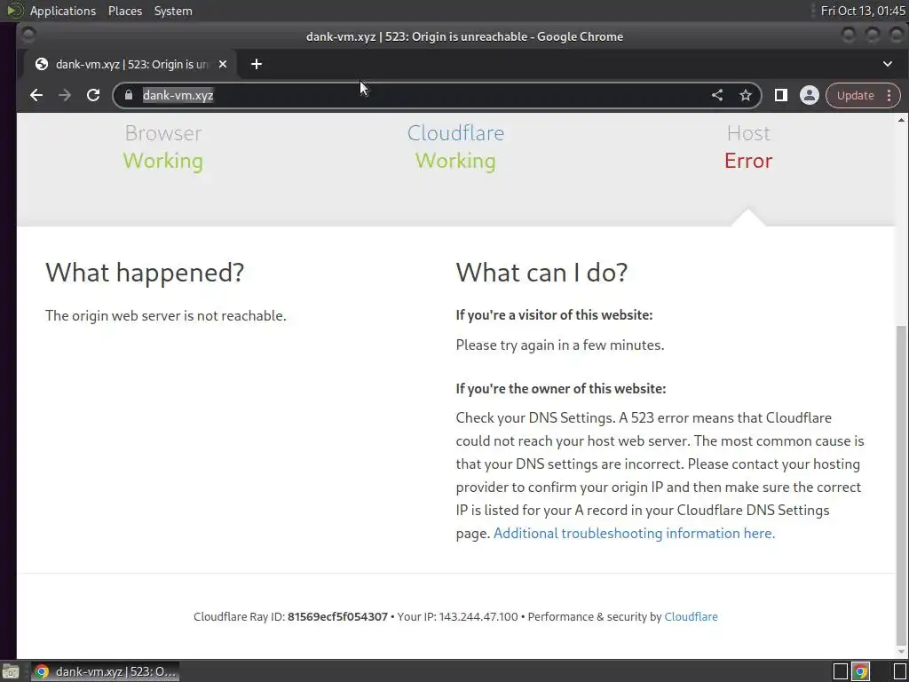The width and height of the screenshot is (909, 682).
Task: Click 'The origin web server is not reachable.'
Action: [x=166, y=315]
